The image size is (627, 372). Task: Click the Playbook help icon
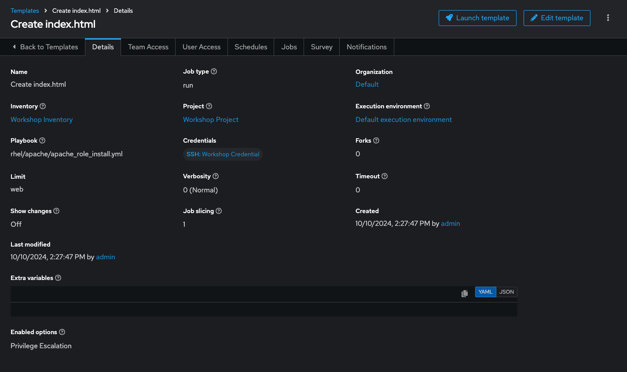pyautogui.click(x=42, y=140)
